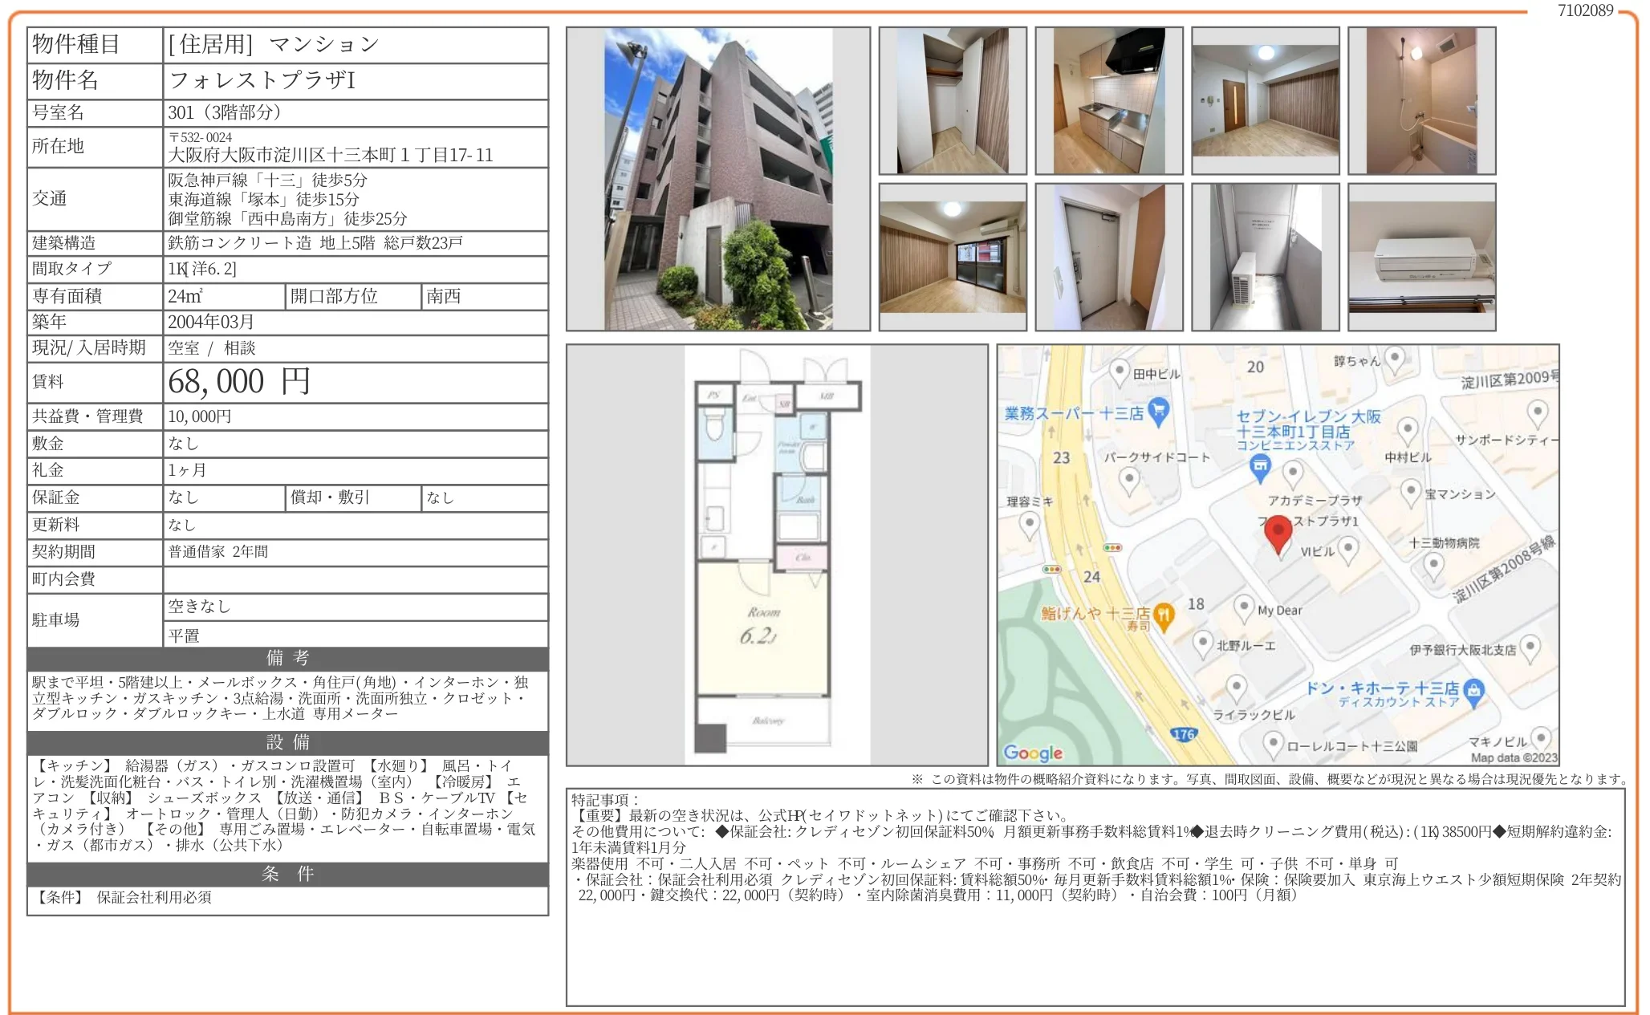Screen dimensions: 1650x1015
Task: Click the 伊予銀行大阪北支店 map pin
Action: click(1530, 647)
